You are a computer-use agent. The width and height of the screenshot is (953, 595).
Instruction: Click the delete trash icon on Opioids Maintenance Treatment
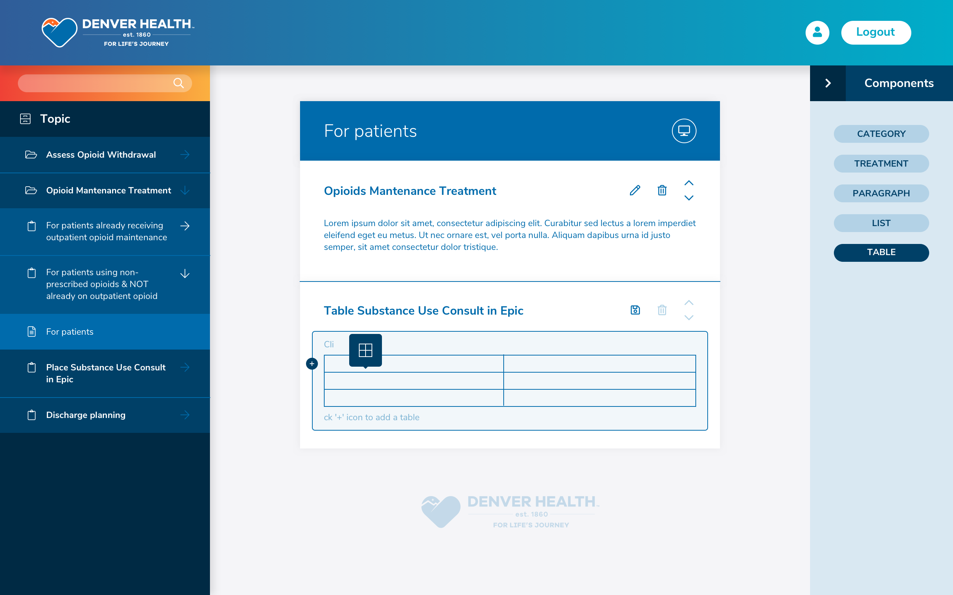pos(661,191)
